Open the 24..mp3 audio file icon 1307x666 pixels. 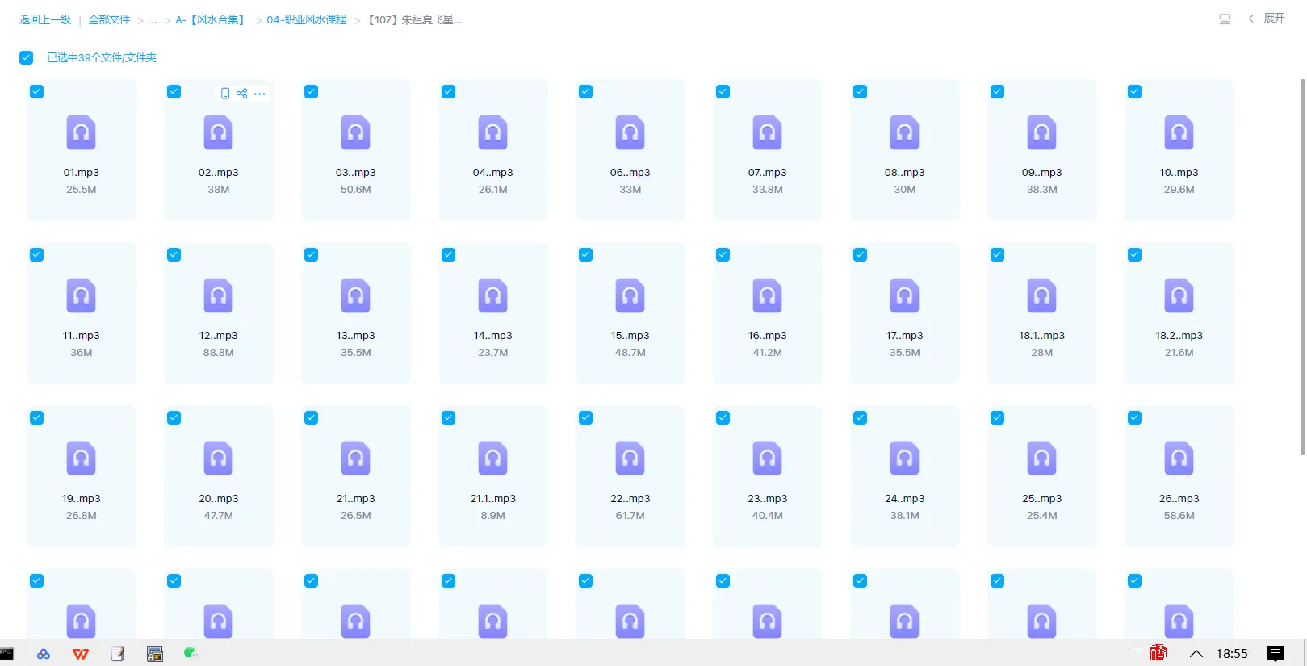click(904, 459)
